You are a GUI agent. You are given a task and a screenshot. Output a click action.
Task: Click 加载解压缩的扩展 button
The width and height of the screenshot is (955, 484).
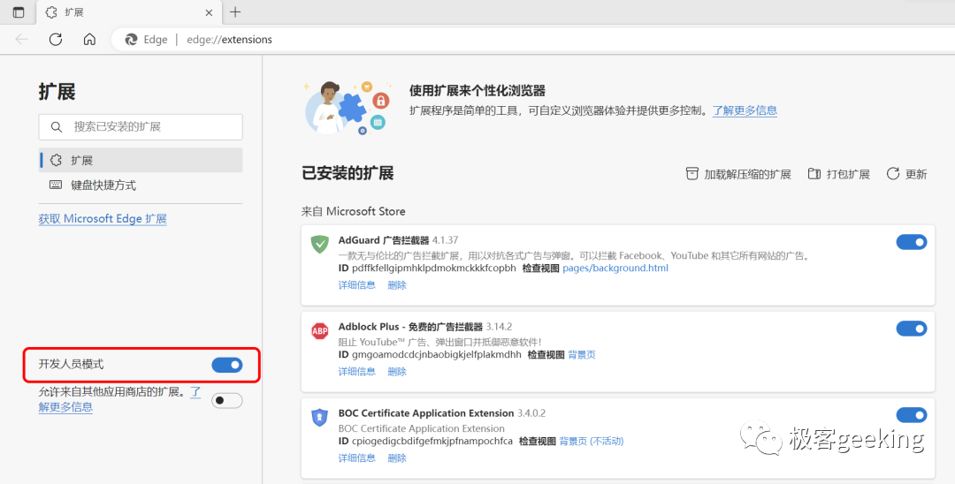click(x=738, y=174)
